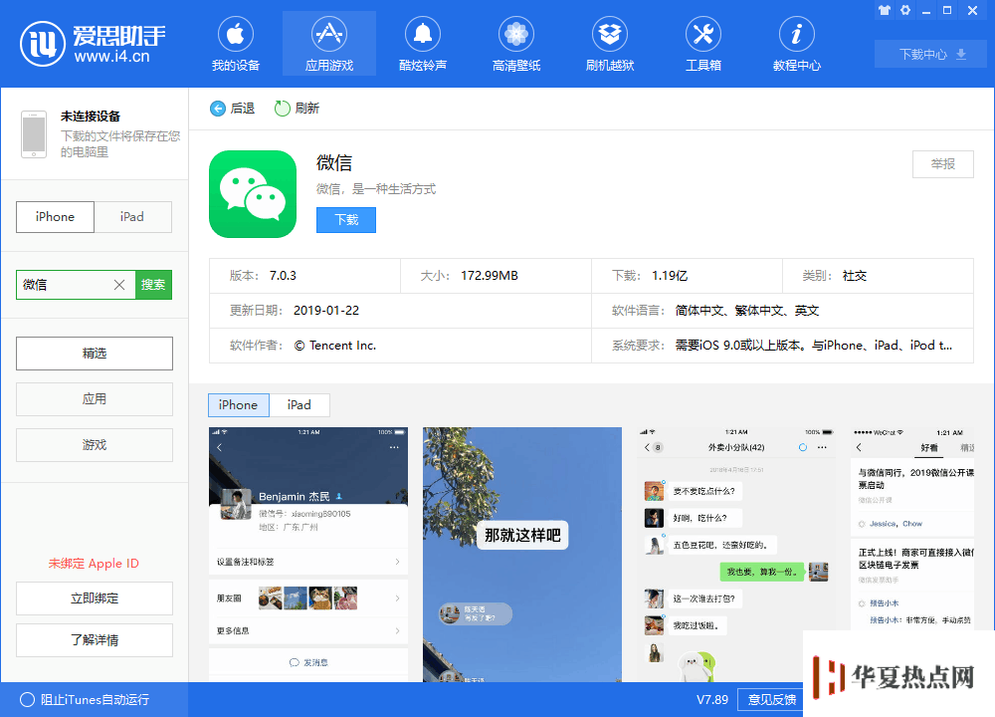Open the 那就这样吧 screenshot thumbnail

tap(522, 555)
